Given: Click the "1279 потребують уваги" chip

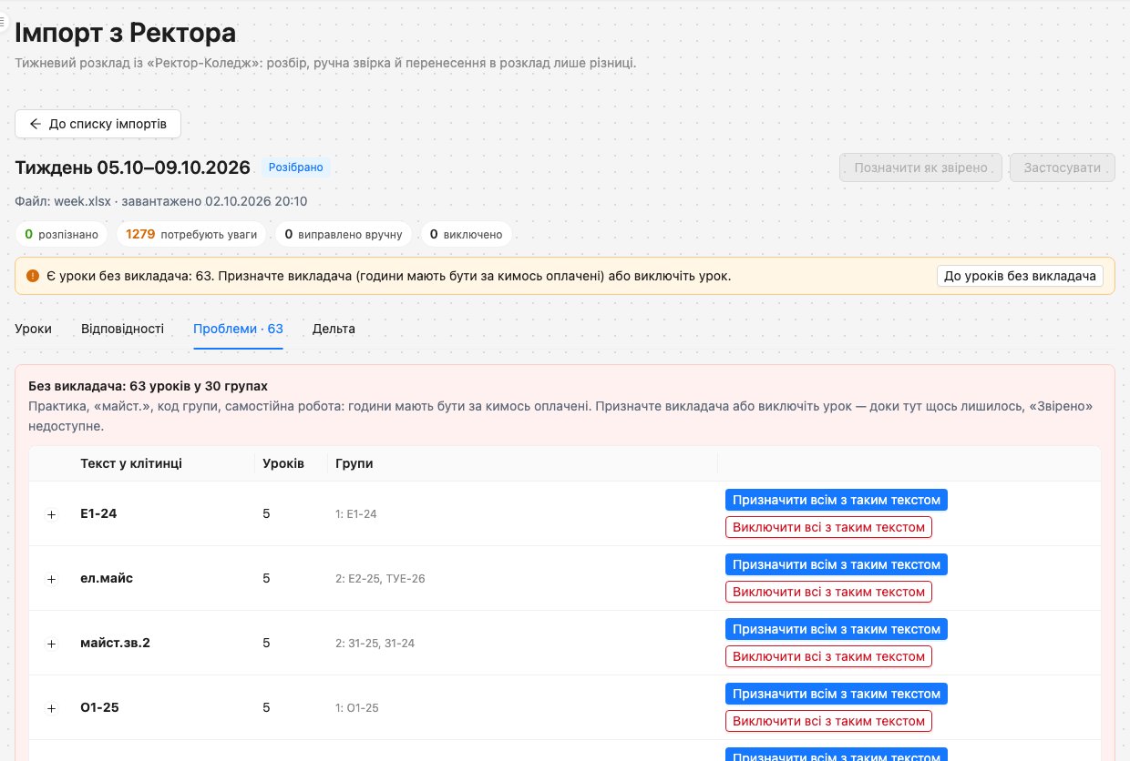Looking at the screenshot, I should (191, 235).
